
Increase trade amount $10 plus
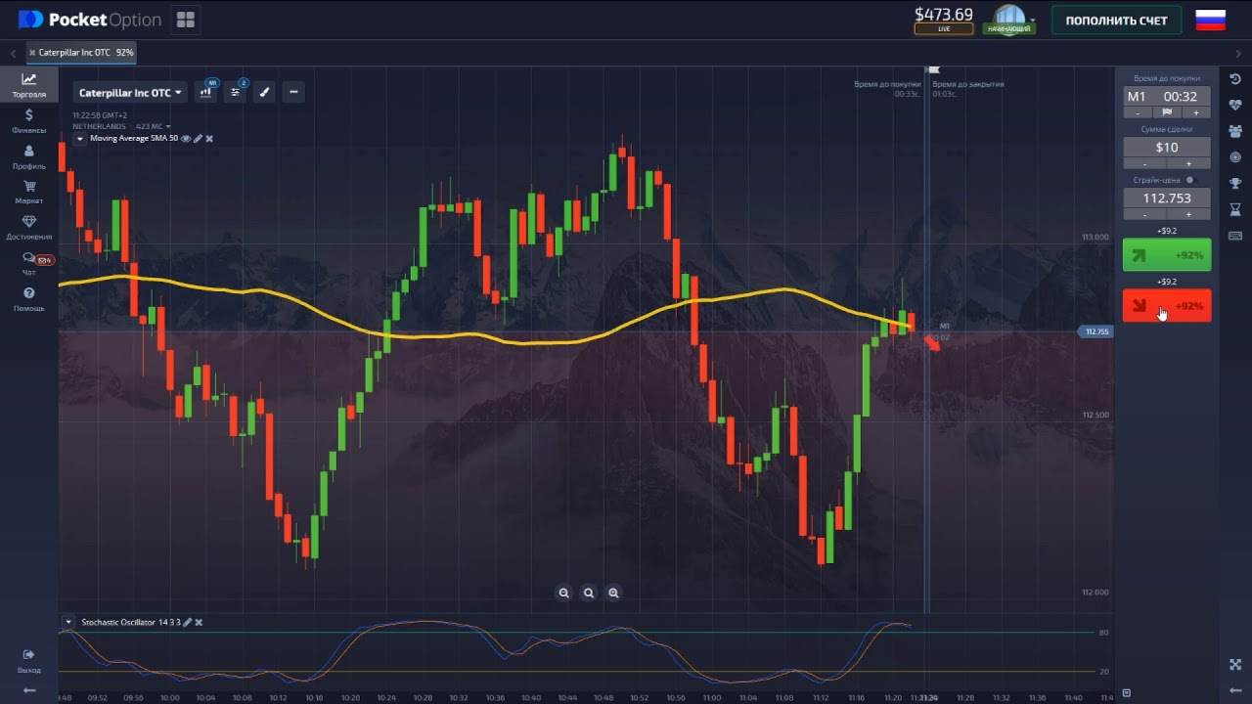click(x=1189, y=163)
